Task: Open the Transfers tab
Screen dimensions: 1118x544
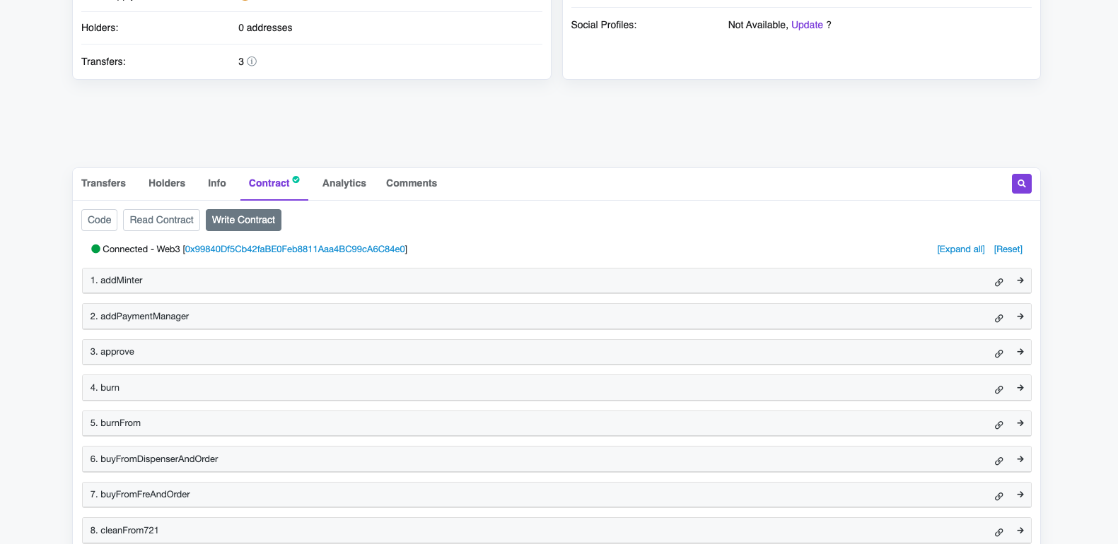Action: 103,183
